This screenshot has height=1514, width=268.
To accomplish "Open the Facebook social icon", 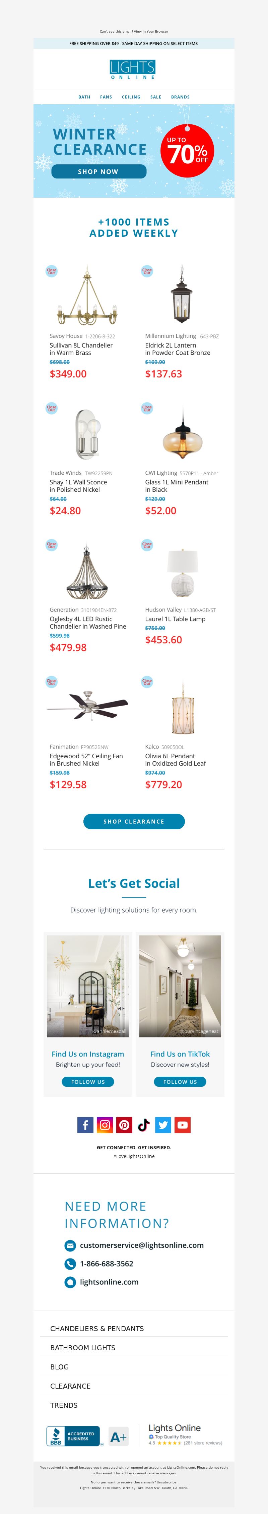I will (85, 1125).
